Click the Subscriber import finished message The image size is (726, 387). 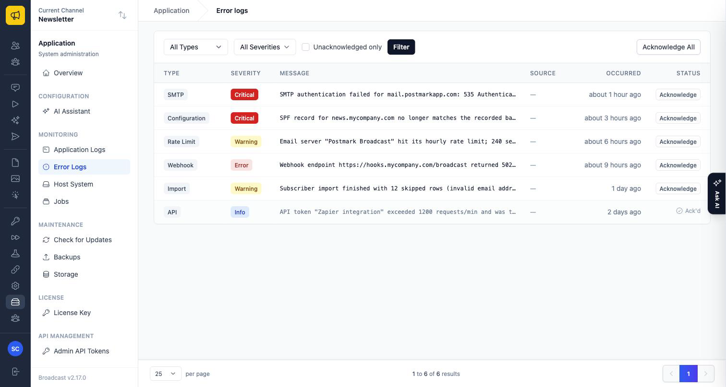(398, 188)
